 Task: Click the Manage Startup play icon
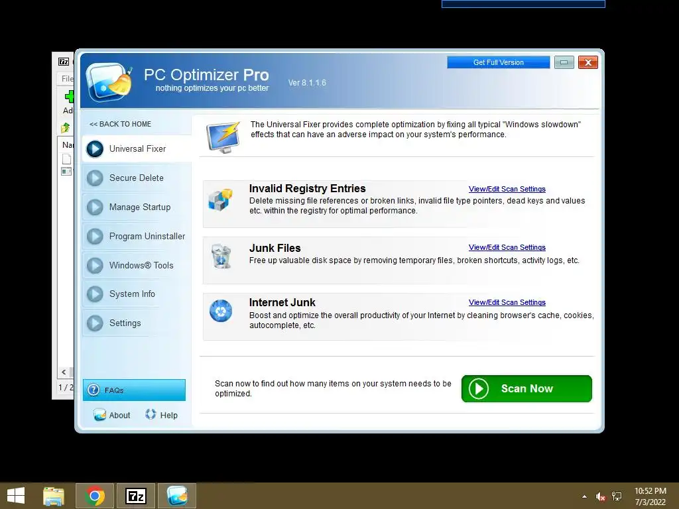(x=95, y=207)
